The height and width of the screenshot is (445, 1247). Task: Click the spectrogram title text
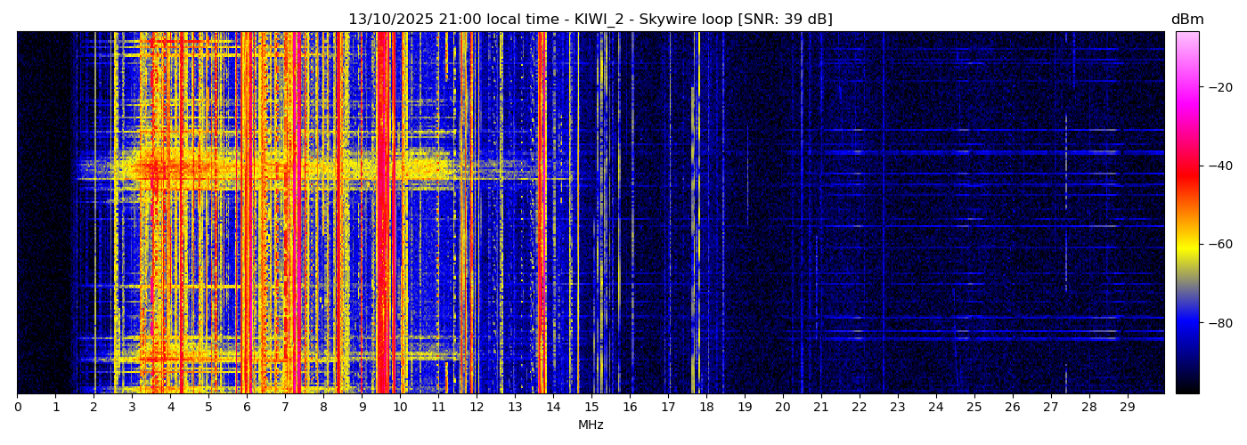[x=590, y=20]
